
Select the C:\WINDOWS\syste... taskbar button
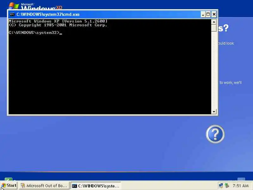pyautogui.click(x=96, y=186)
